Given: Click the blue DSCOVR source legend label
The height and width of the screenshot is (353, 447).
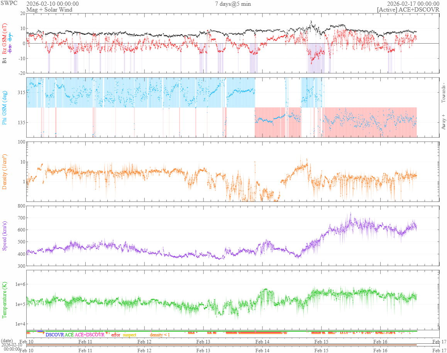Looking at the screenshot, I should pos(55,335).
